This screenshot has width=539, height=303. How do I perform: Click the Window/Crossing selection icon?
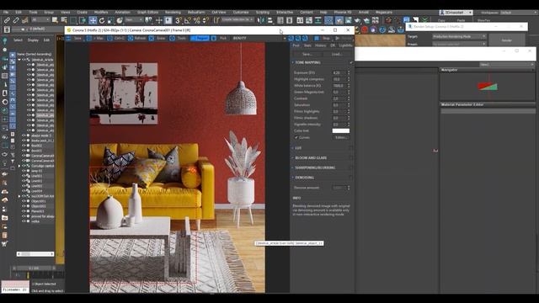(83, 20)
